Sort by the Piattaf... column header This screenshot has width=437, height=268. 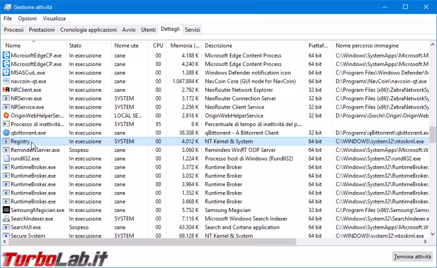(x=319, y=45)
